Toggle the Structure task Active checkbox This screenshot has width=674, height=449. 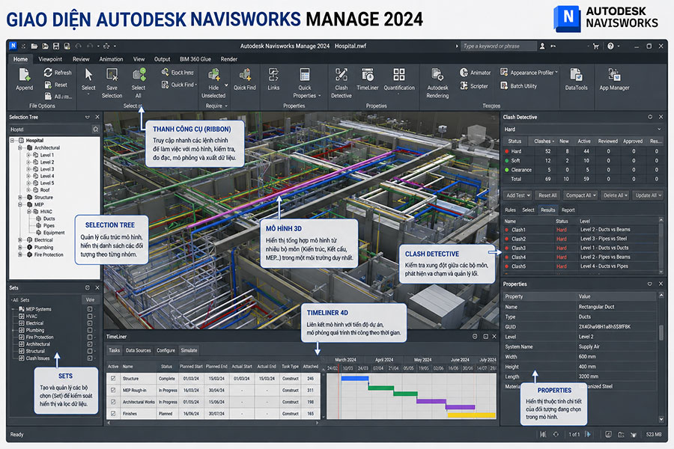pyautogui.click(x=113, y=379)
